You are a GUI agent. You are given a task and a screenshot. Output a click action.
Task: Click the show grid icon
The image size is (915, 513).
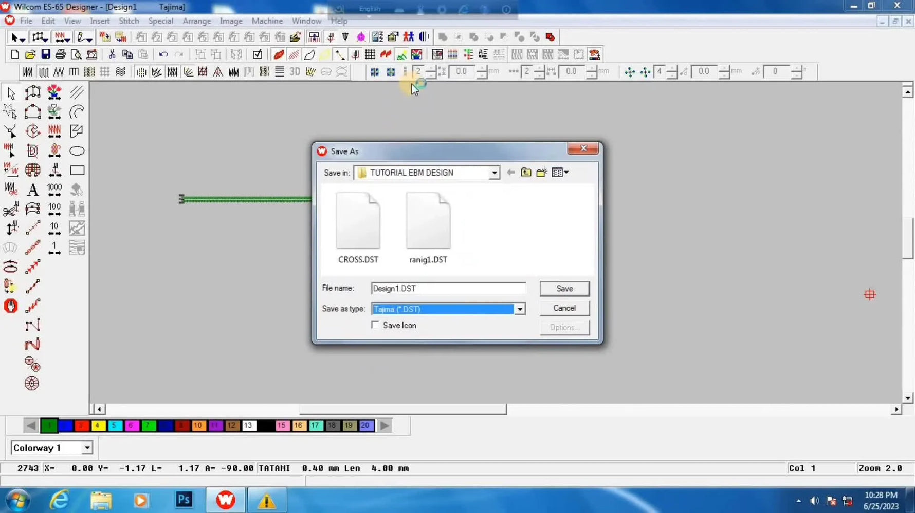370,54
